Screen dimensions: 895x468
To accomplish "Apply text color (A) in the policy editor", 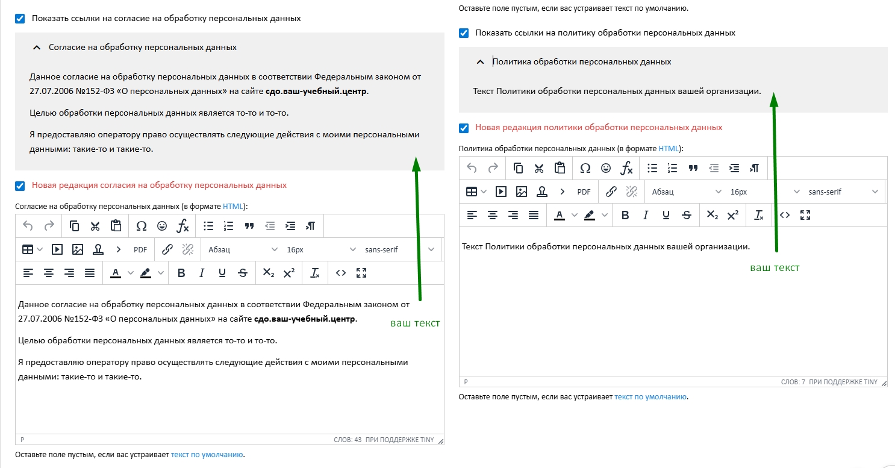I will (560, 215).
